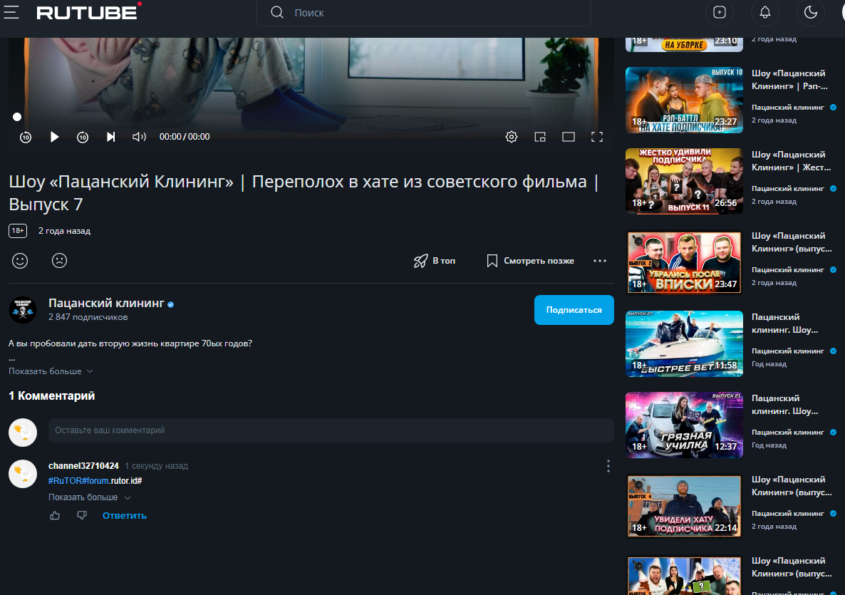Image resolution: width=845 pixels, height=595 pixels.
Task: Click Ответить on the comment
Action: tap(125, 516)
